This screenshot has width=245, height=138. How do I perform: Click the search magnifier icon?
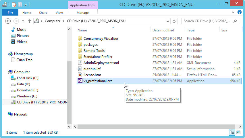pyautogui.click(x=235, y=21)
